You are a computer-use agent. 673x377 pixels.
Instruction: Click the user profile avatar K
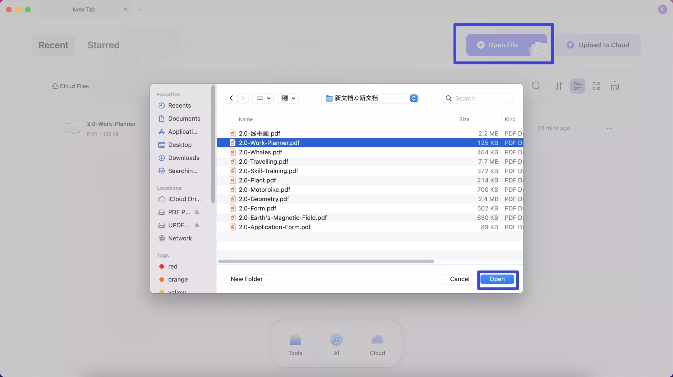pyautogui.click(x=662, y=9)
